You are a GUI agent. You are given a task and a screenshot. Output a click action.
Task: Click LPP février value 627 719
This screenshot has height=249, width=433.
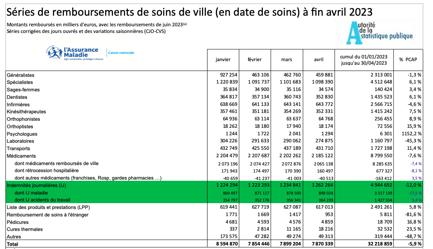[x=260, y=207]
